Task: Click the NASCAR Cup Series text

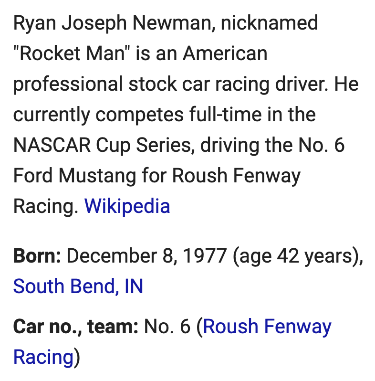Action: [x=104, y=145]
